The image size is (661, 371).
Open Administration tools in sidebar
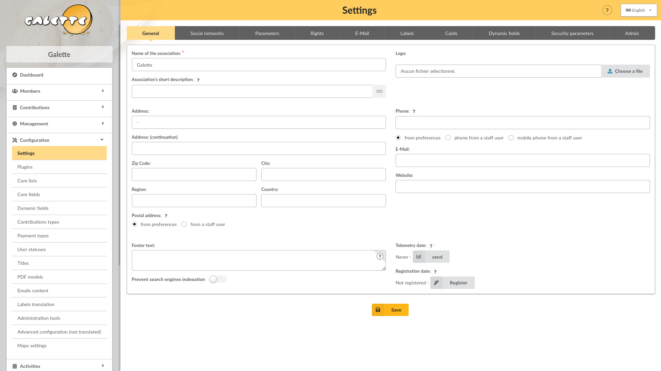(x=59, y=318)
